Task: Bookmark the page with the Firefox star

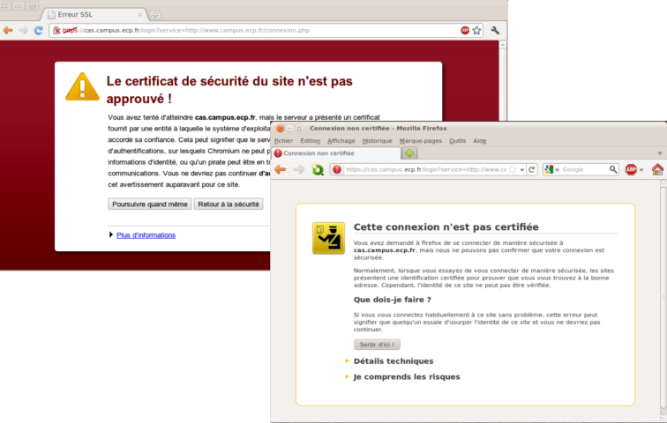Action: pyautogui.click(x=513, y=169)
